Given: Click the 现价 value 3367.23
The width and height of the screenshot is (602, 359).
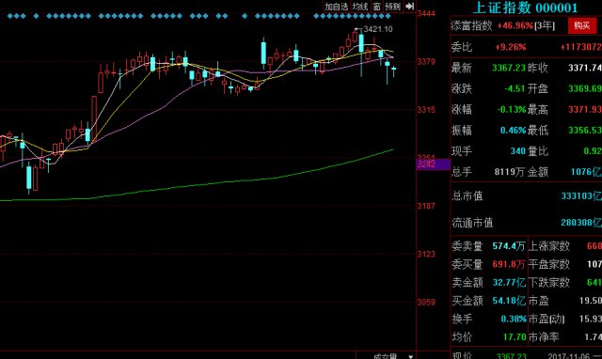Looking at the screenshot, I should pyautogui.click(x=511, y=356).
